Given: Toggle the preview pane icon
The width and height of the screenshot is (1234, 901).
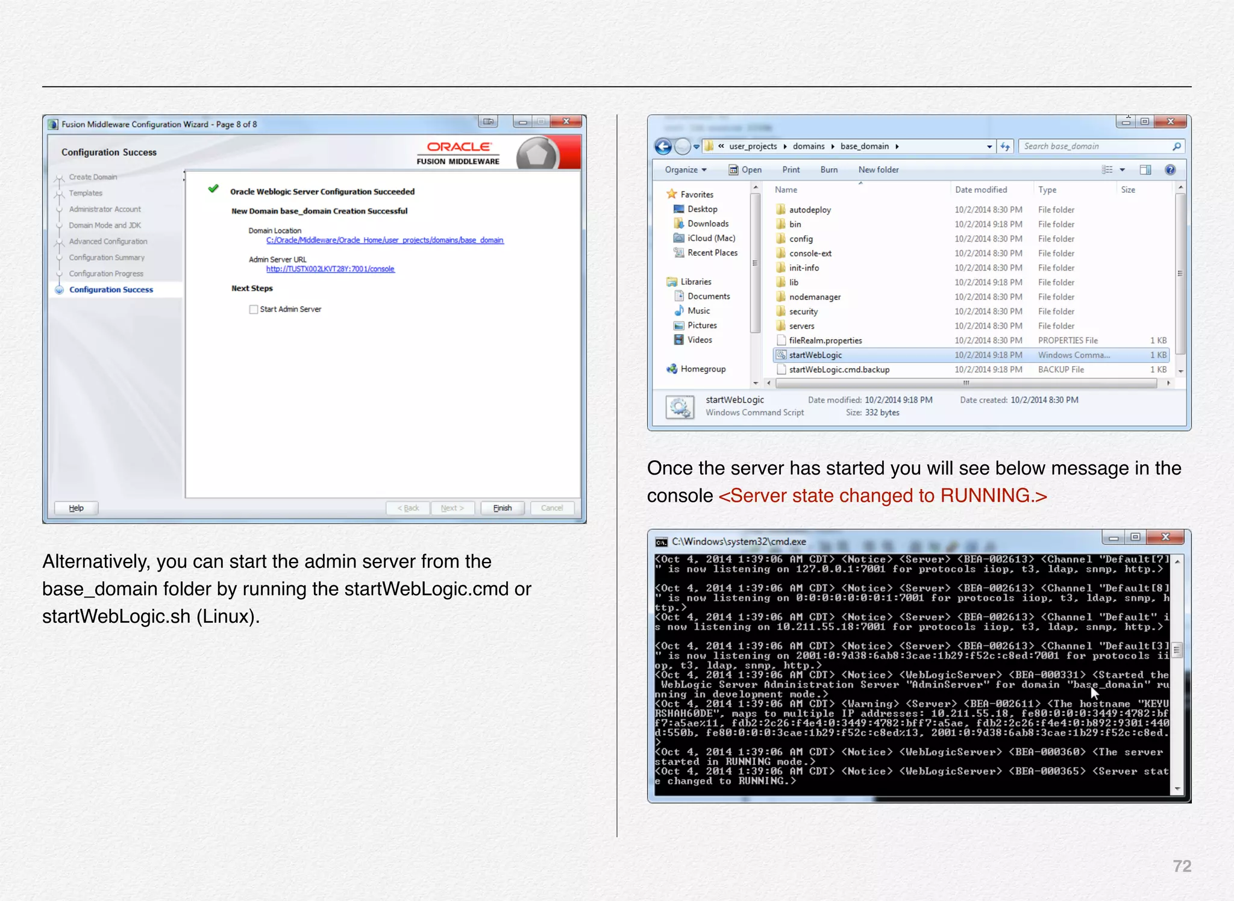Looking at the screenshot, I should point(1145,170).
